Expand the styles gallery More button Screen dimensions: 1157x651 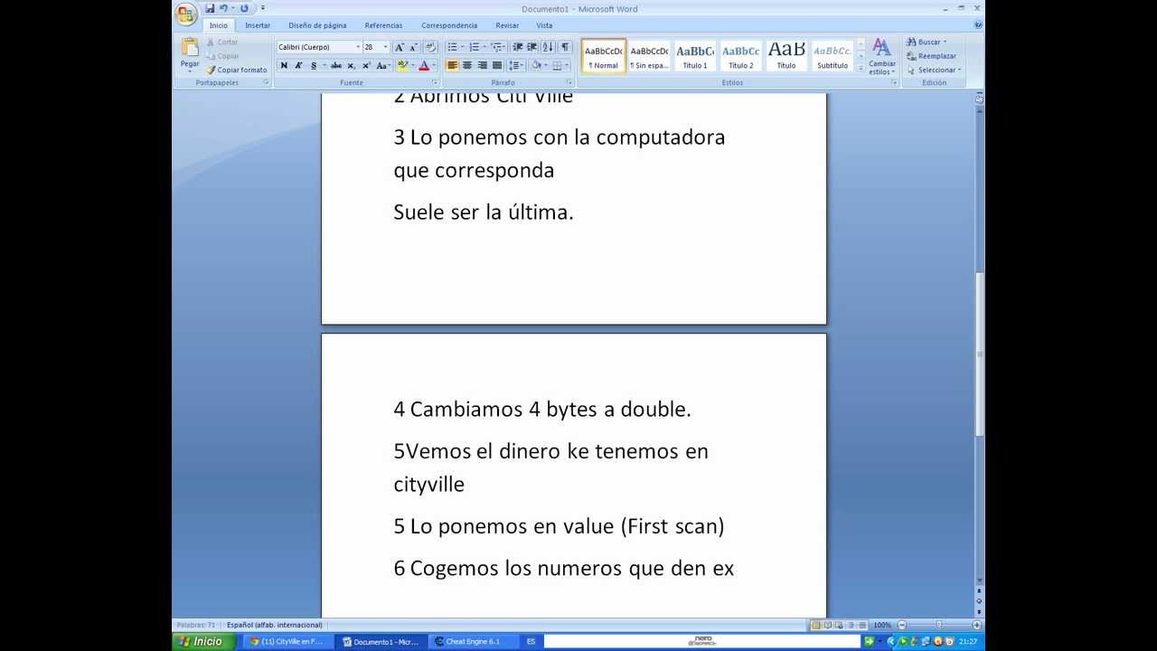pyautogui.click(x=861, y=68)
